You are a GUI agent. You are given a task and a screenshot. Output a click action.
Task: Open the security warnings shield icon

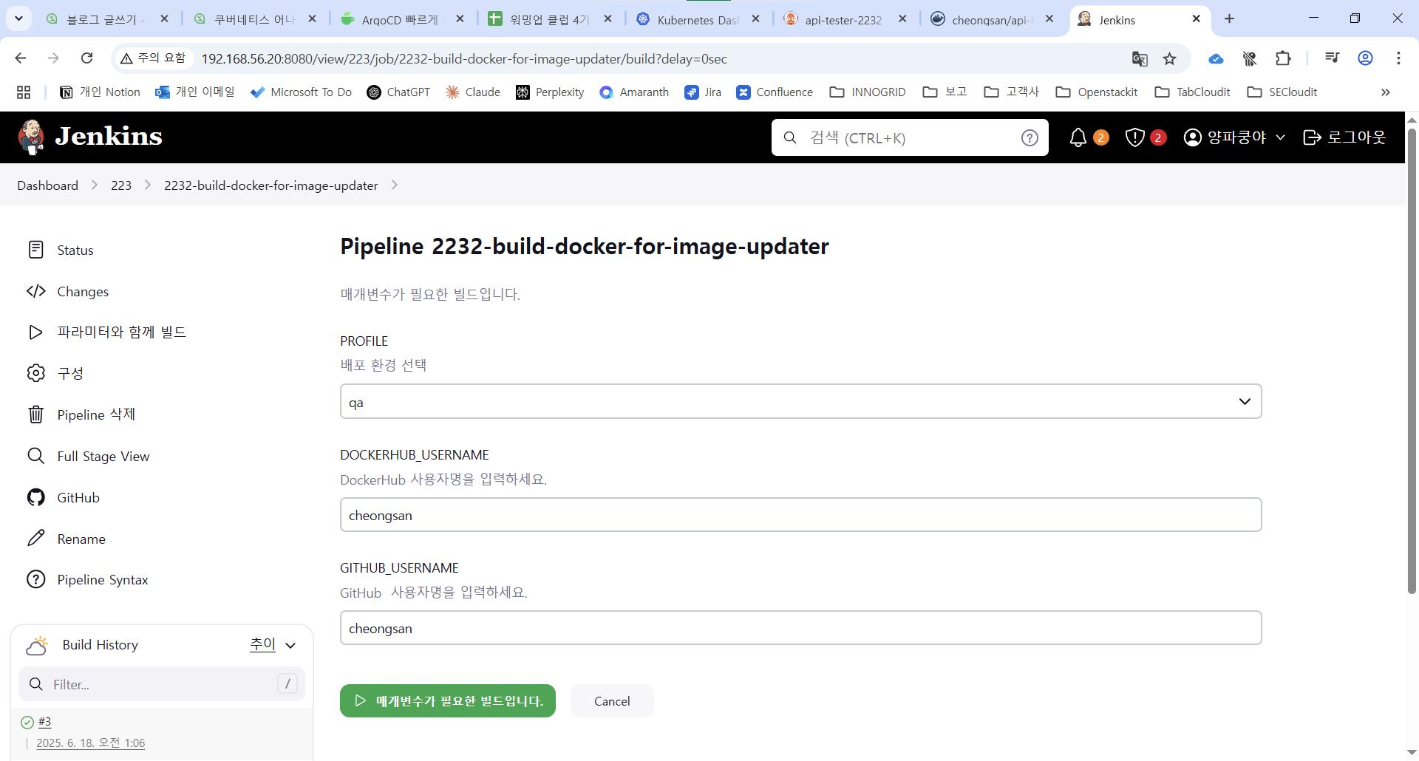(x=1134, y=137)
